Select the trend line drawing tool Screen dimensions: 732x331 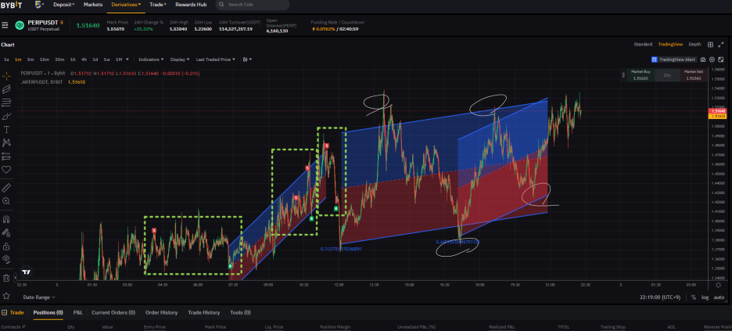click(6, 89)
